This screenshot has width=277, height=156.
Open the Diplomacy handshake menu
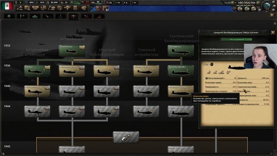tap(35, 8)
